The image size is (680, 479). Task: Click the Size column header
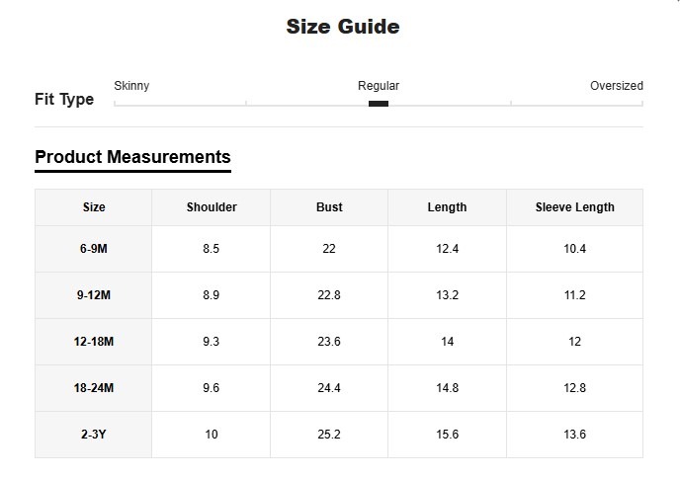(94, 207)
